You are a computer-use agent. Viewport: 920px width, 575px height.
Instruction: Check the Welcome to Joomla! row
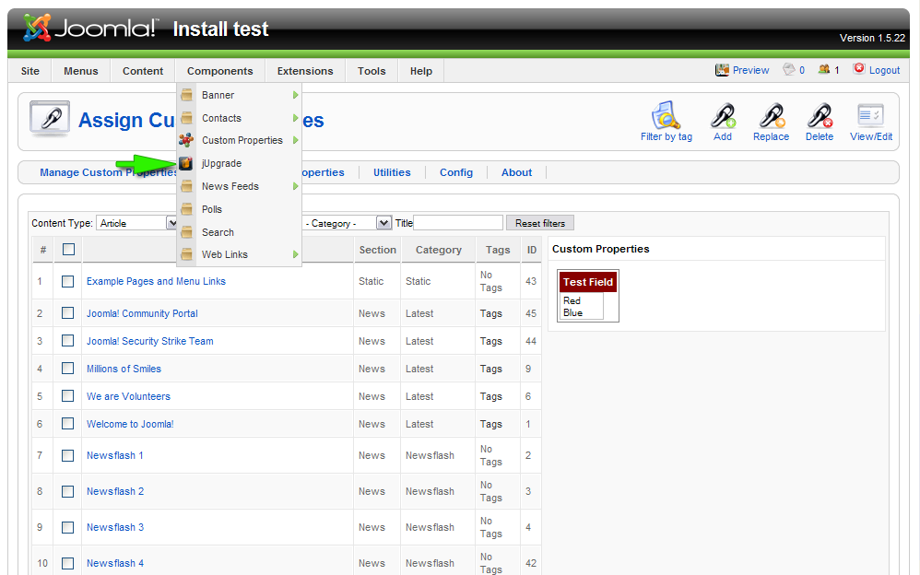coord(68,423)
